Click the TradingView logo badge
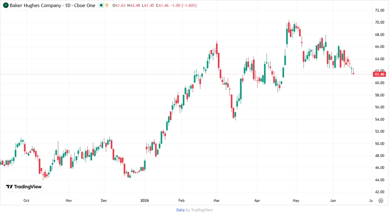 pos(24,187)
